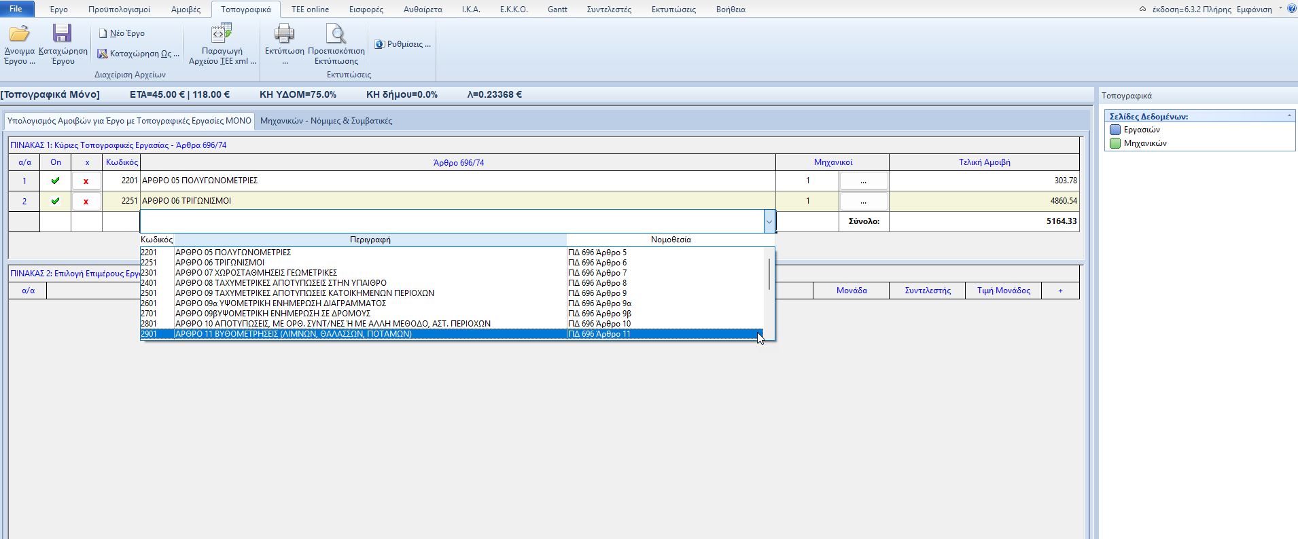This screenshot has width=1298, height=539.
Task: Click the Open Project folder icon
Action: (19, 34)
